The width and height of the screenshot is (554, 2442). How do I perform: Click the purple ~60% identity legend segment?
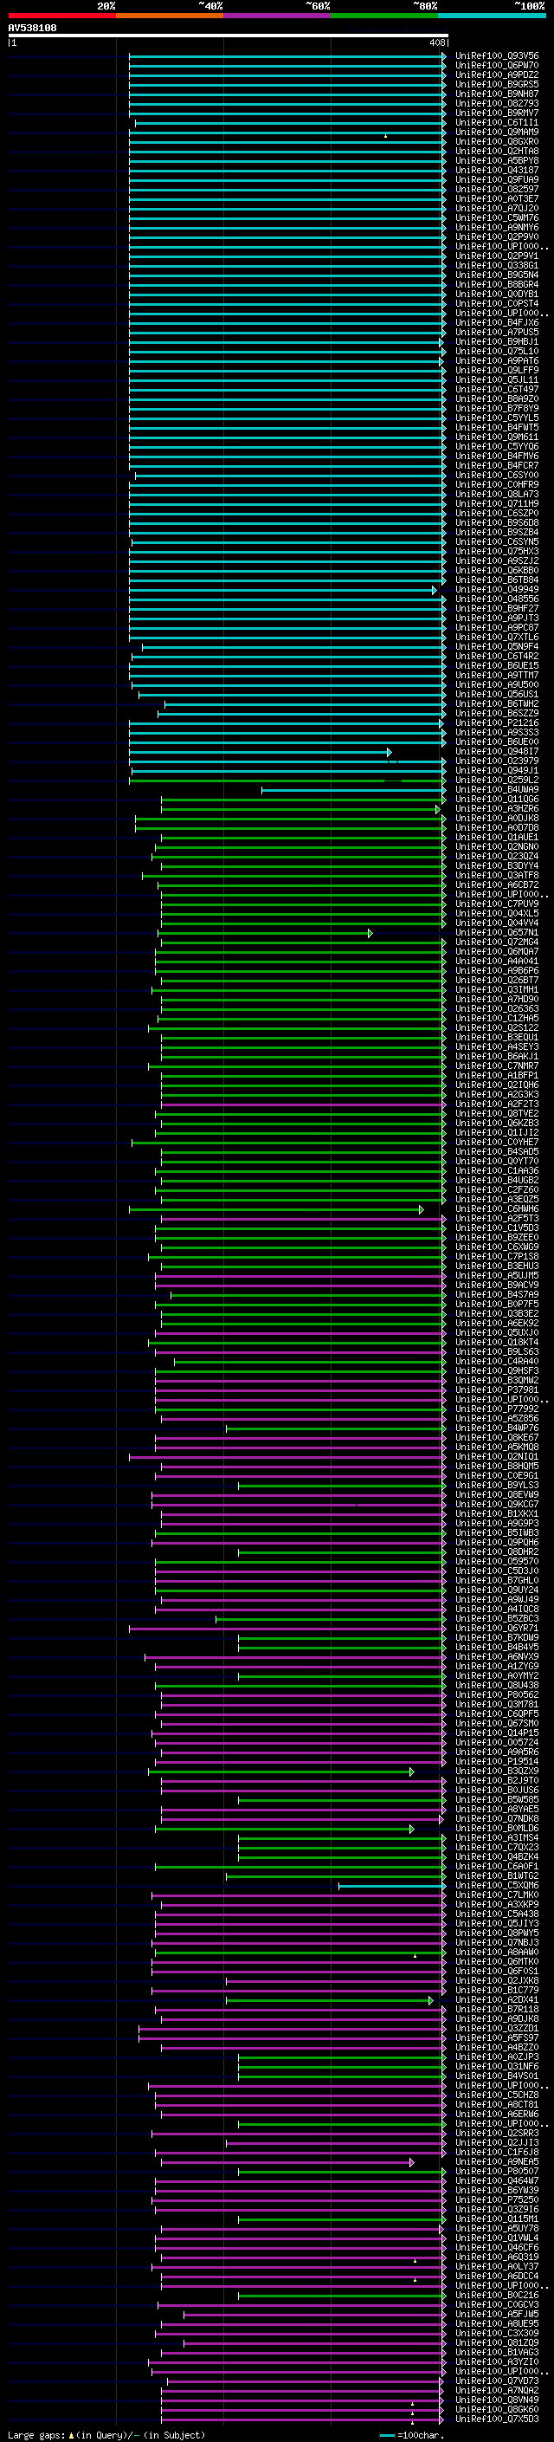point(276,16)
